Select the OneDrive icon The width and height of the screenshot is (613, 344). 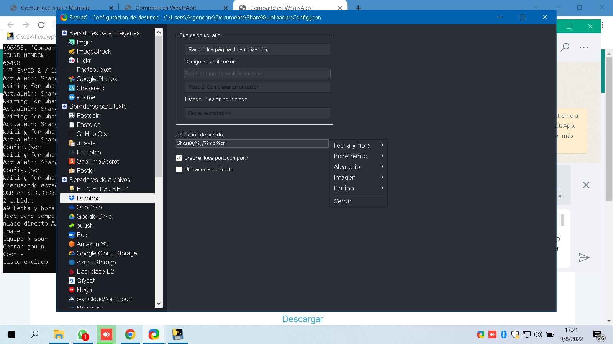coord(71,207)
